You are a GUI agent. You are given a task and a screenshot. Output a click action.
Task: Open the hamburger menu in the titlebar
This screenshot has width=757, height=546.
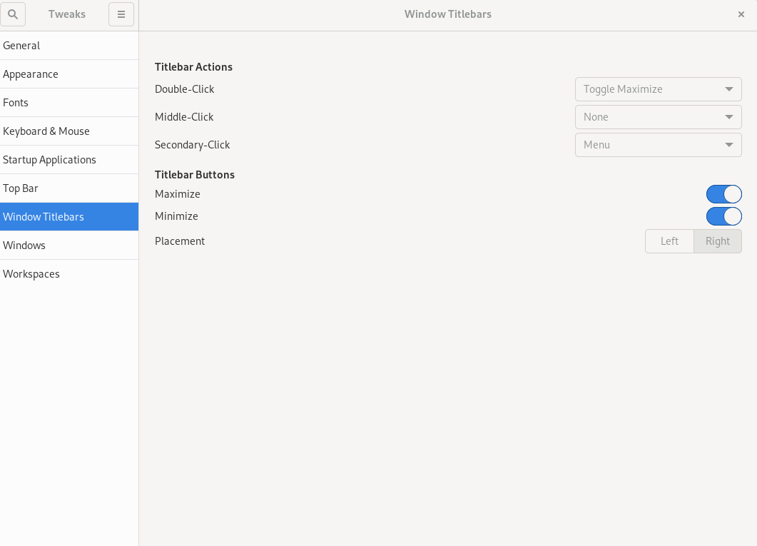[121, 14]
